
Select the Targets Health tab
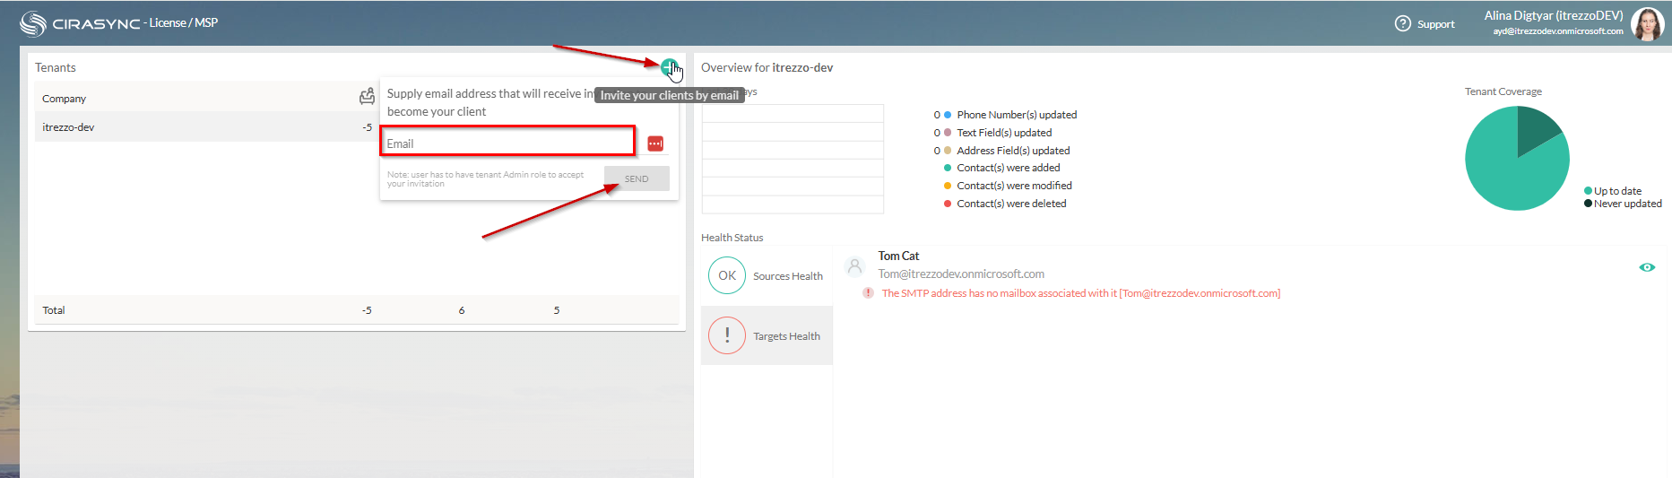[767, 335]
